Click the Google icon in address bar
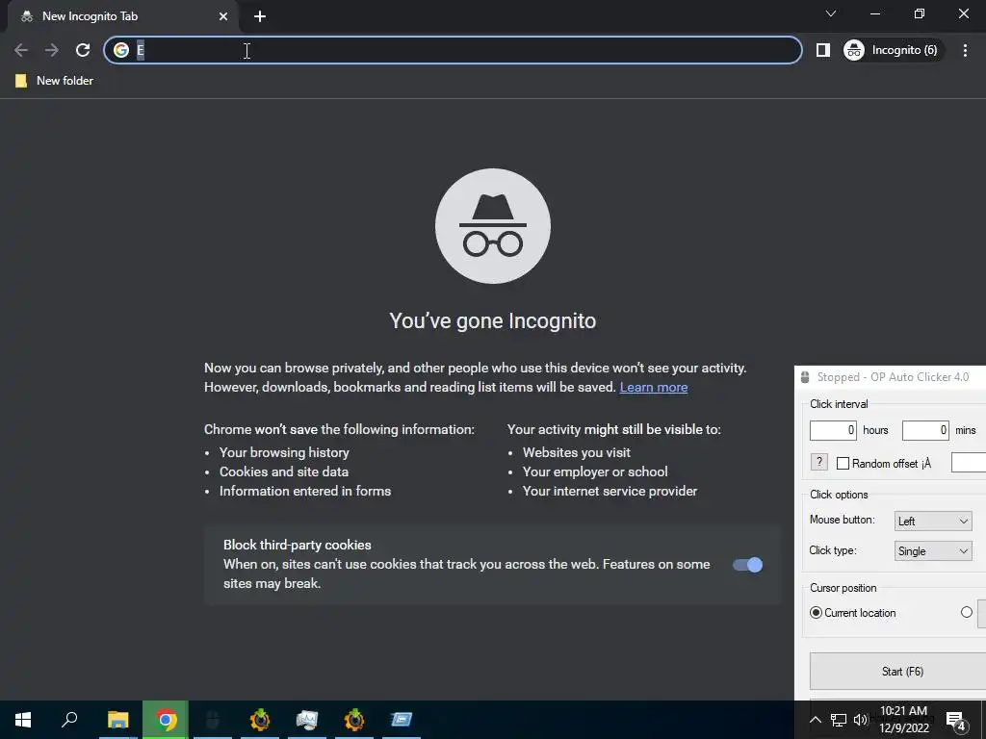 coord(121,50)
